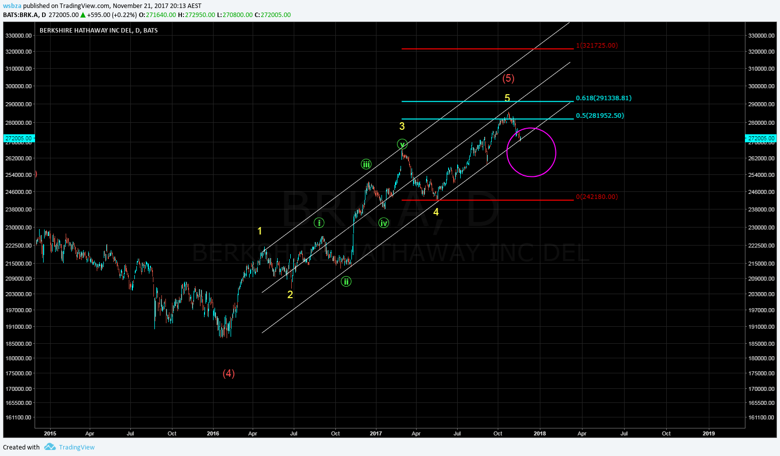Click the highlighted 272005.00 price tag on right axis
Image resolution: width=780 pixels, height=456 pixels.
click(x=760, y=138)
